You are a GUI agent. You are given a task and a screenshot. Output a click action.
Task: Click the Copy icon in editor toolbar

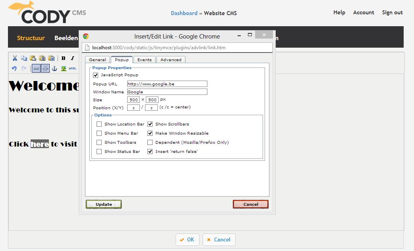pos(24,58)
